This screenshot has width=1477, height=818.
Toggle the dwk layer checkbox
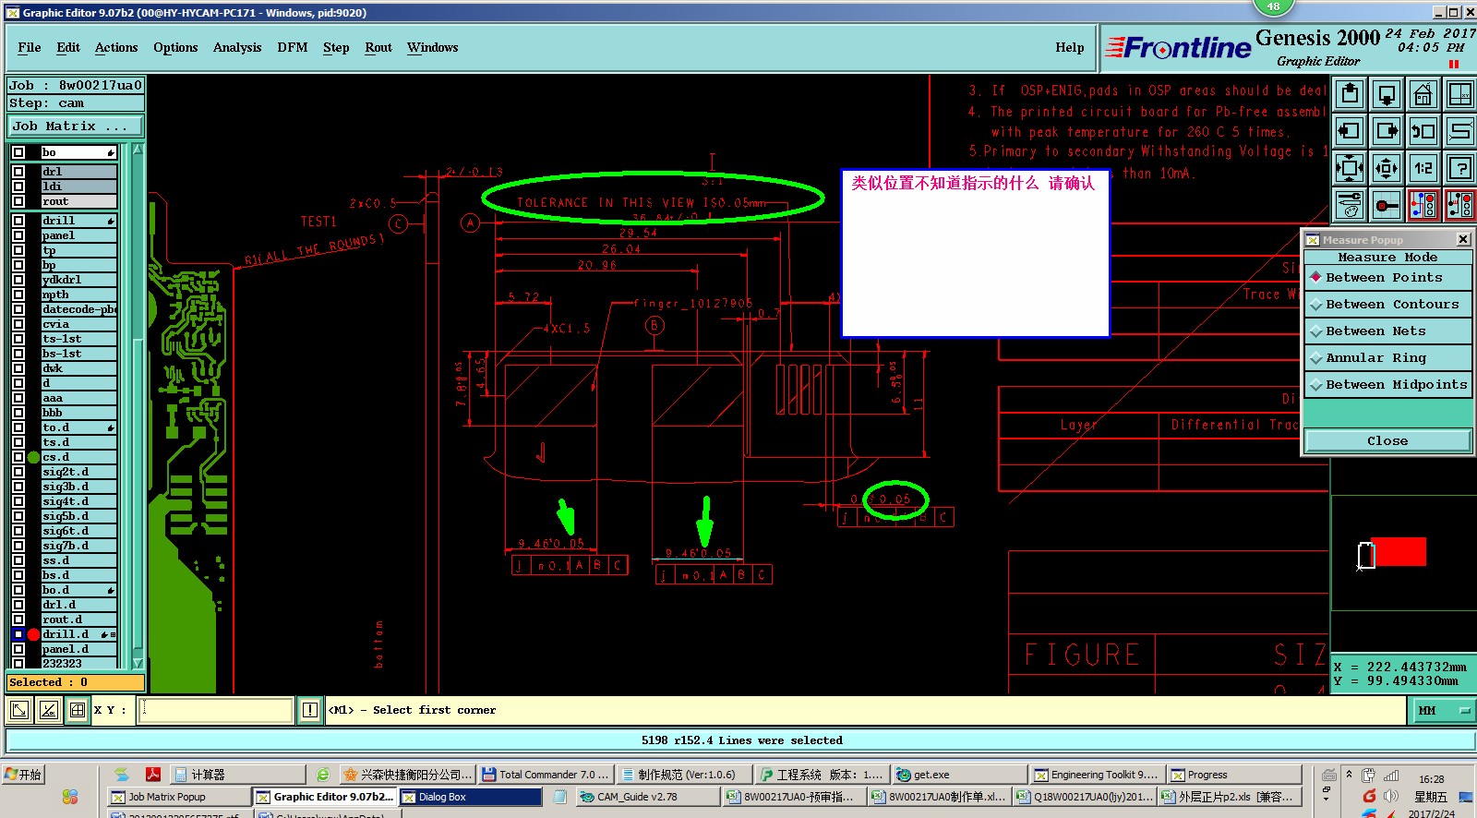click(18, 368)
